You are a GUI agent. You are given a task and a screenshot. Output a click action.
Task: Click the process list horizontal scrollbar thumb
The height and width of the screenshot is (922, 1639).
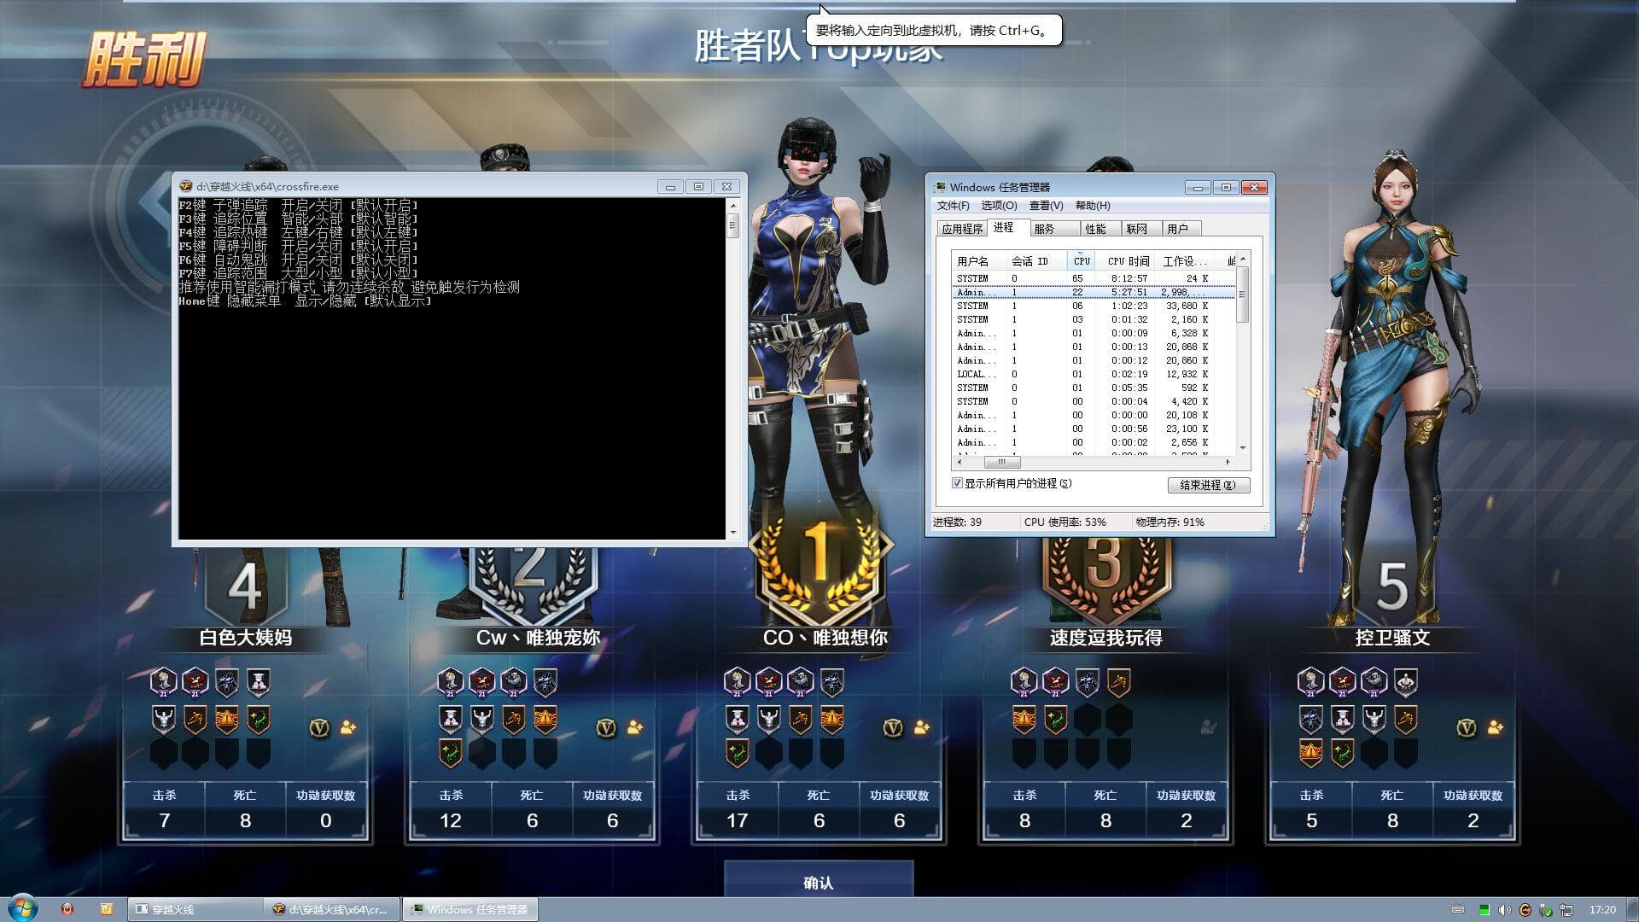(x=1002, y=462)
